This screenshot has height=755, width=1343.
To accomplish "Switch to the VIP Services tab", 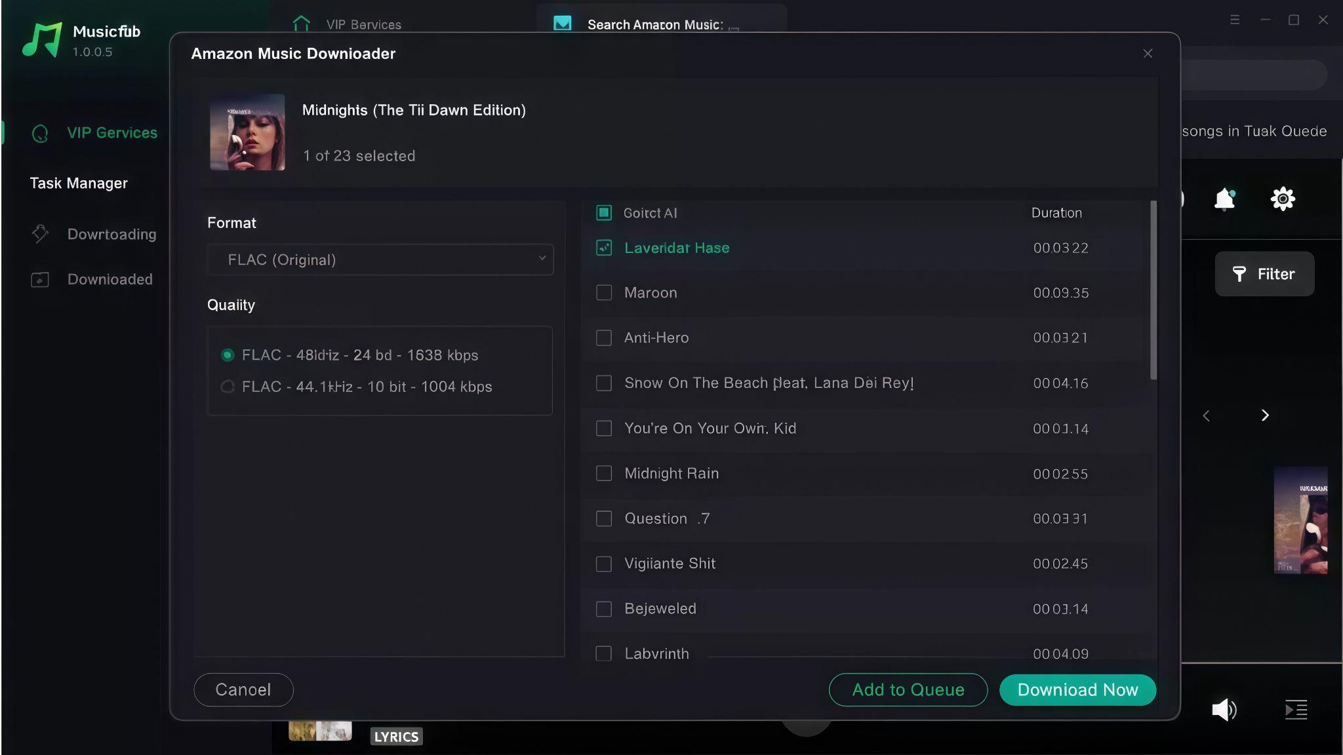I will click(363, 25).
